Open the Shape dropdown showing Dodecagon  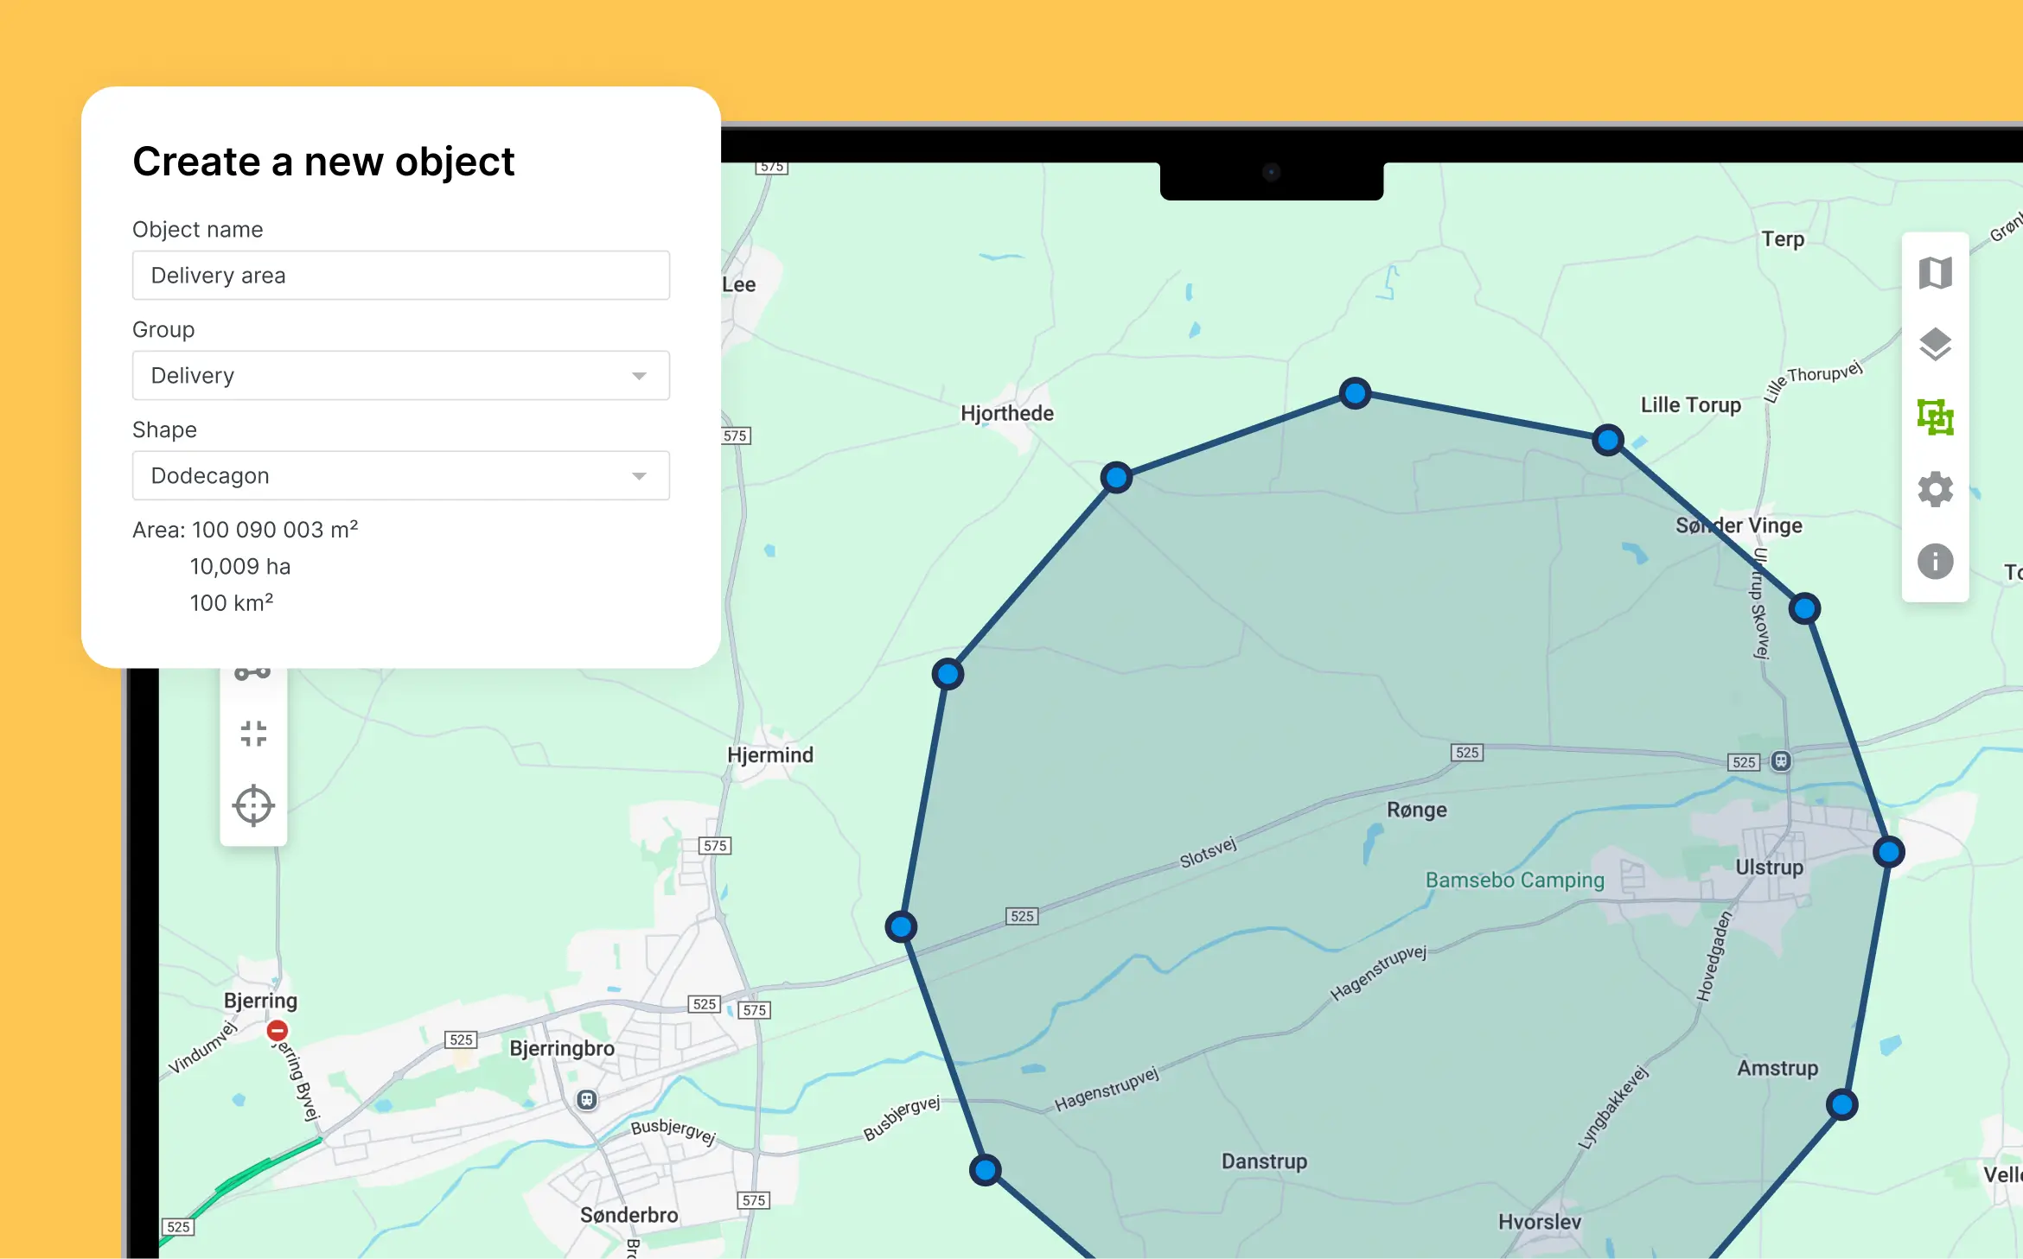pyautogui.click(x=400, y=475)
